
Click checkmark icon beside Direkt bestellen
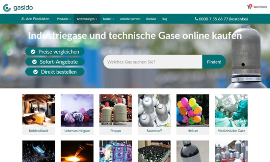(35, 72)
